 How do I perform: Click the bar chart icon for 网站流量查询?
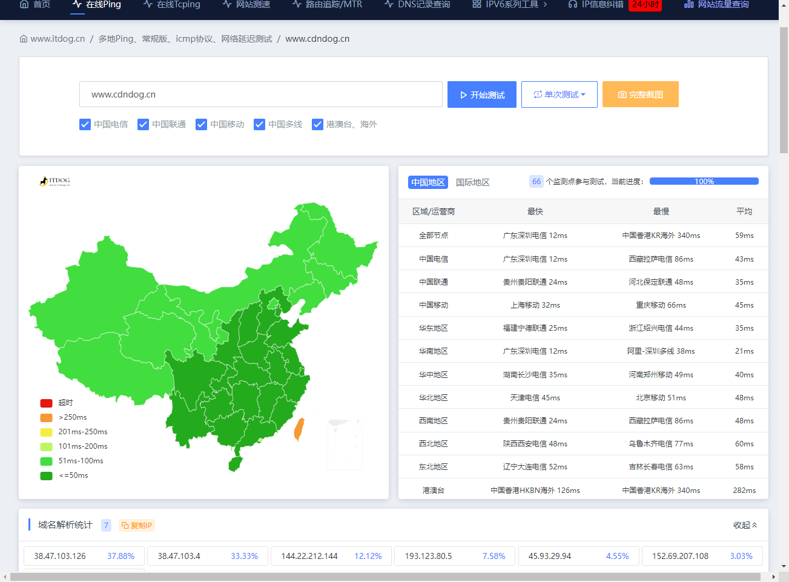click(x=688, y=4)
